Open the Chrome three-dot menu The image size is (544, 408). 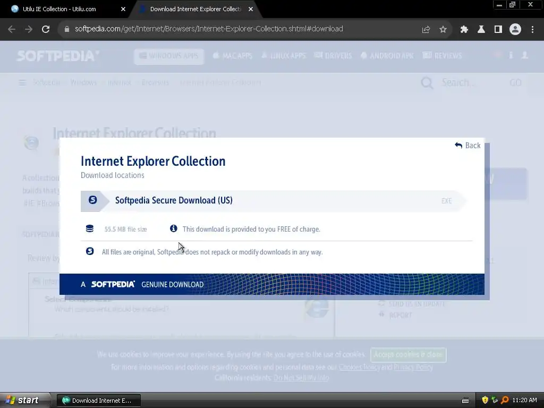[532, 30]
